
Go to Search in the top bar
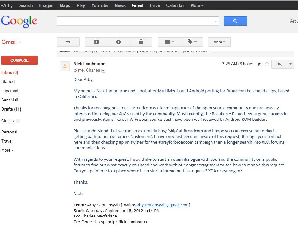(26, 5)
